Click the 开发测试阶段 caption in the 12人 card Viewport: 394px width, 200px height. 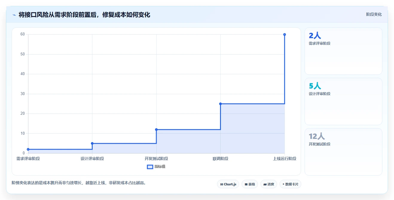click(x=320, y=144)
